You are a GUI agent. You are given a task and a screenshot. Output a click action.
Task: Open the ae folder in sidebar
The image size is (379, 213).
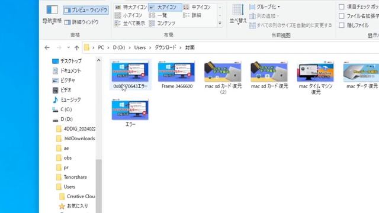point(63,148)
